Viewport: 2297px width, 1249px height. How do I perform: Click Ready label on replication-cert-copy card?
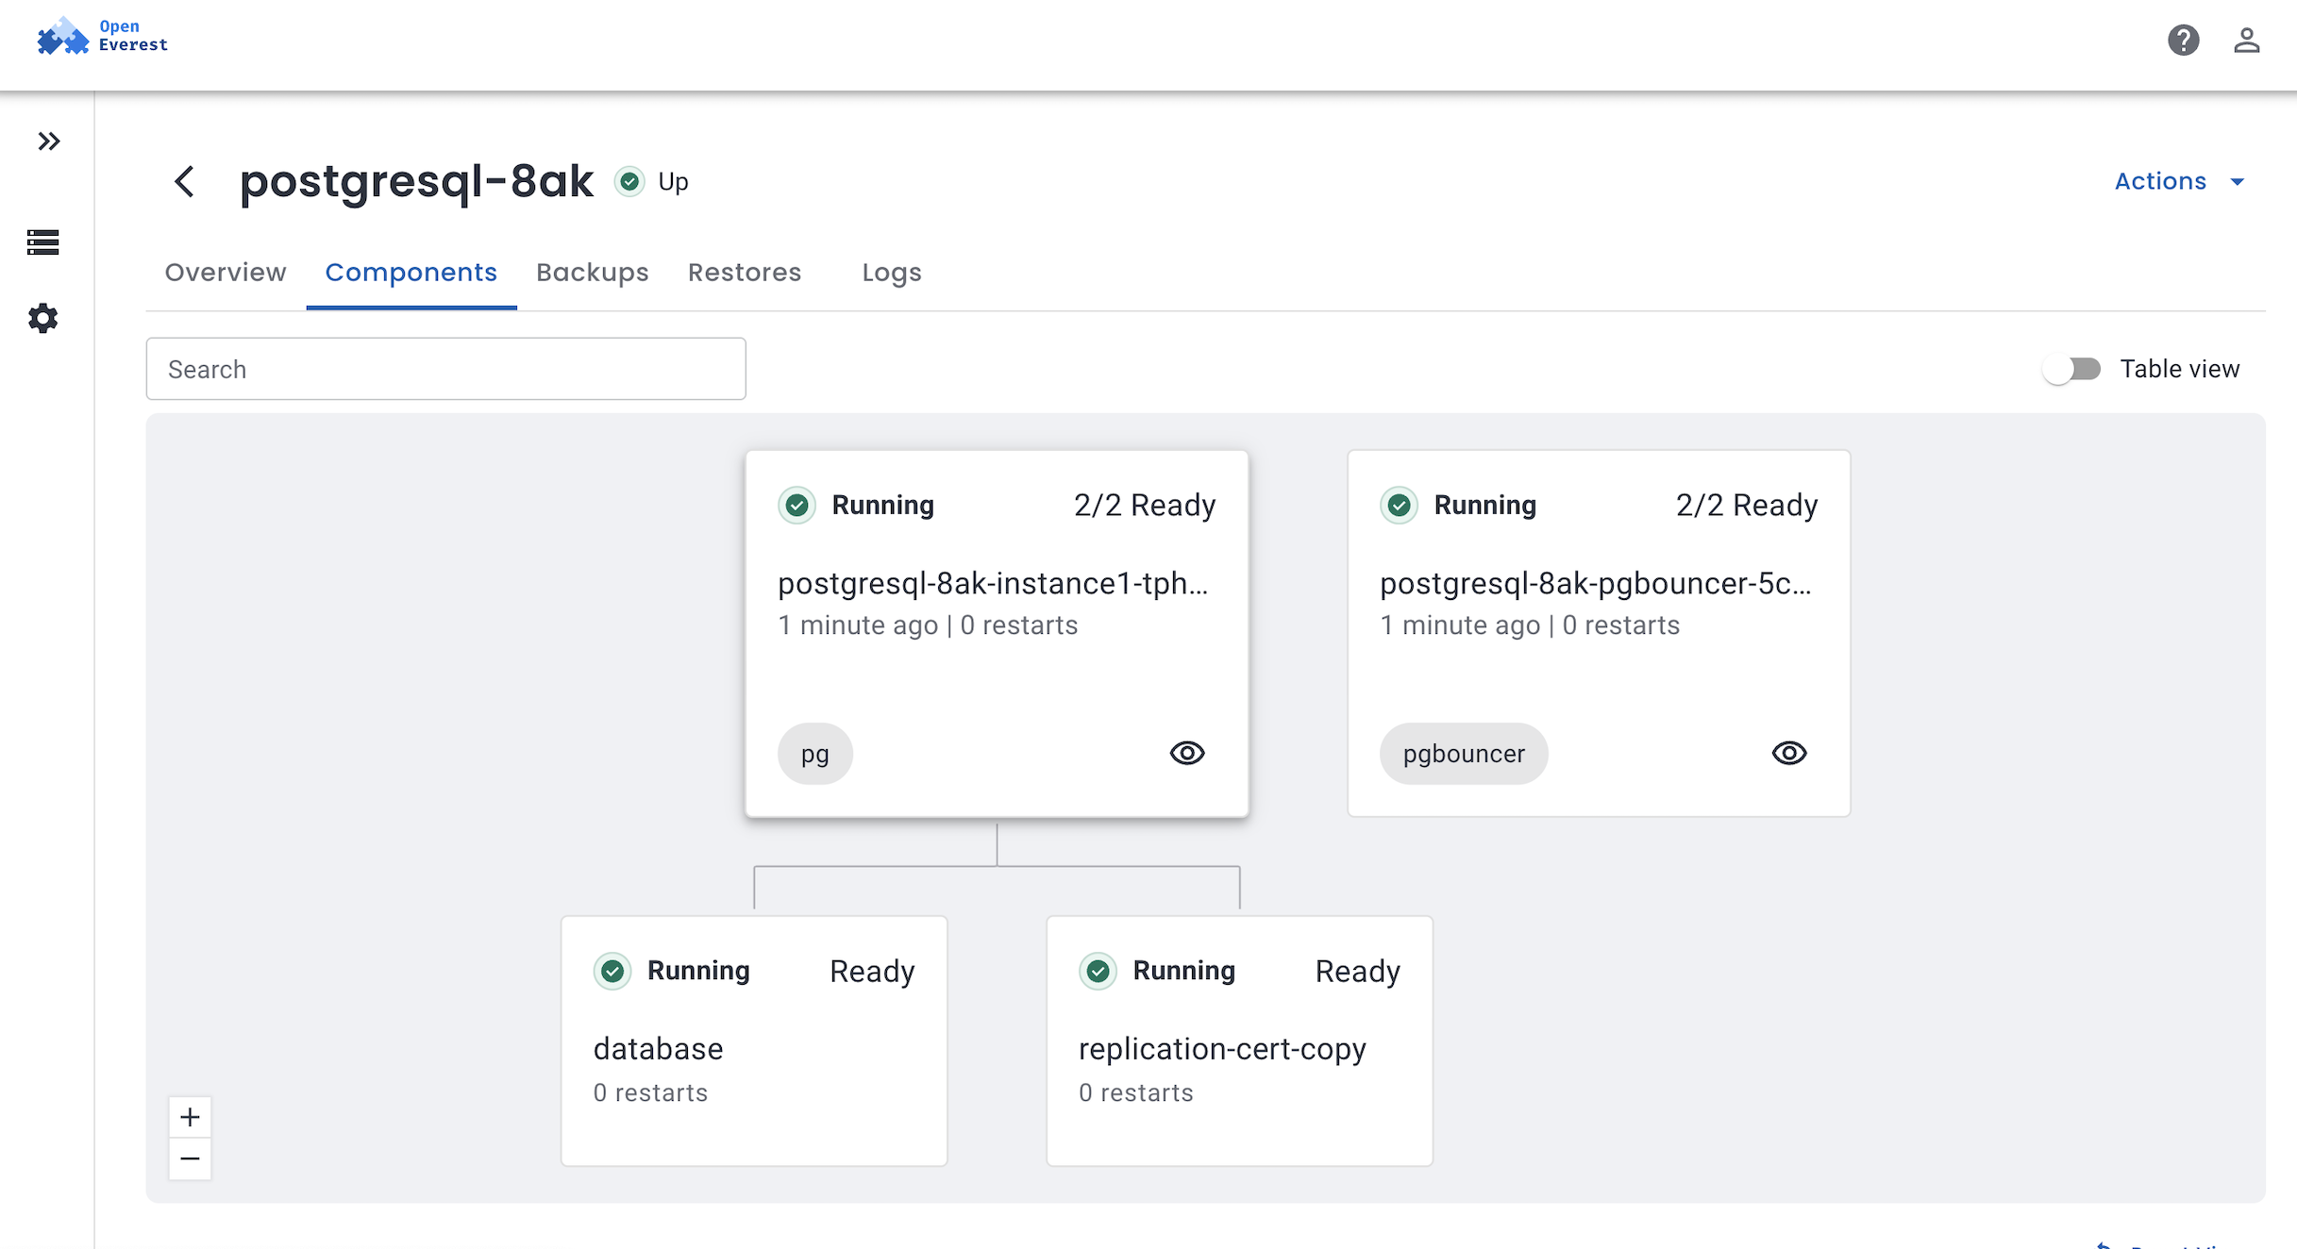1358,972
